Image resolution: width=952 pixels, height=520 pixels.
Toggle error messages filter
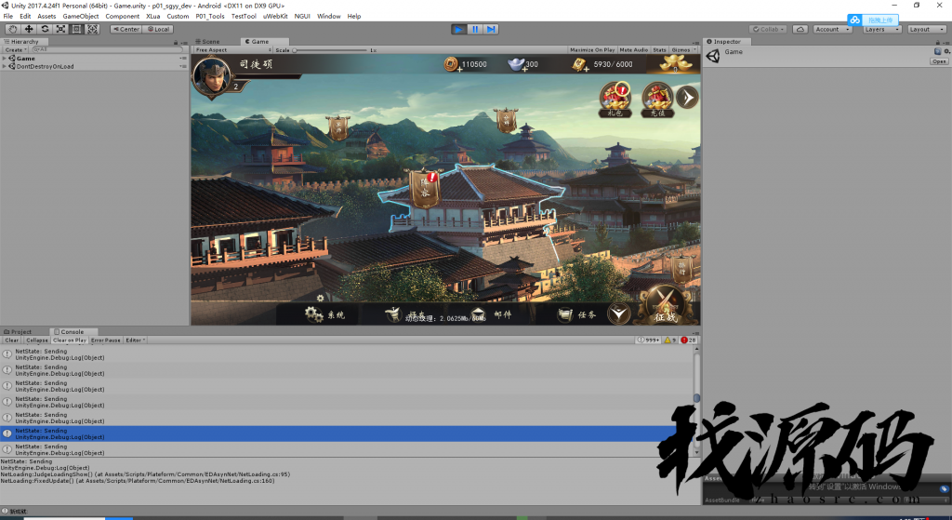689,340
